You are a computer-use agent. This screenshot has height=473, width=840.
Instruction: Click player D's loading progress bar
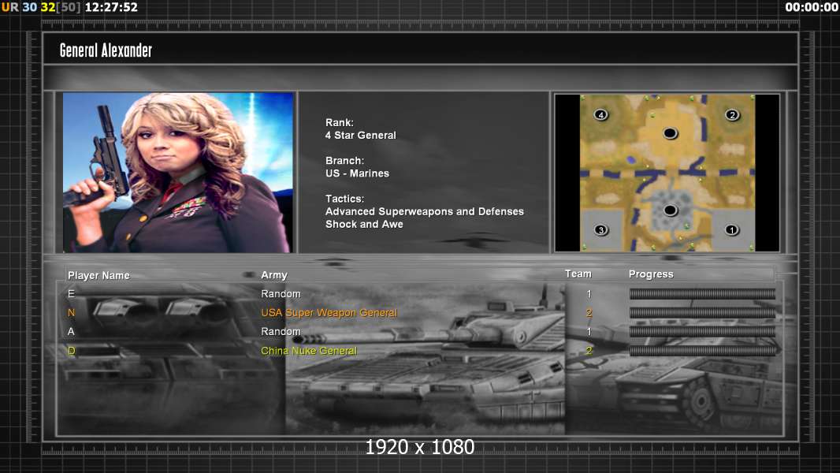point(702,351)
